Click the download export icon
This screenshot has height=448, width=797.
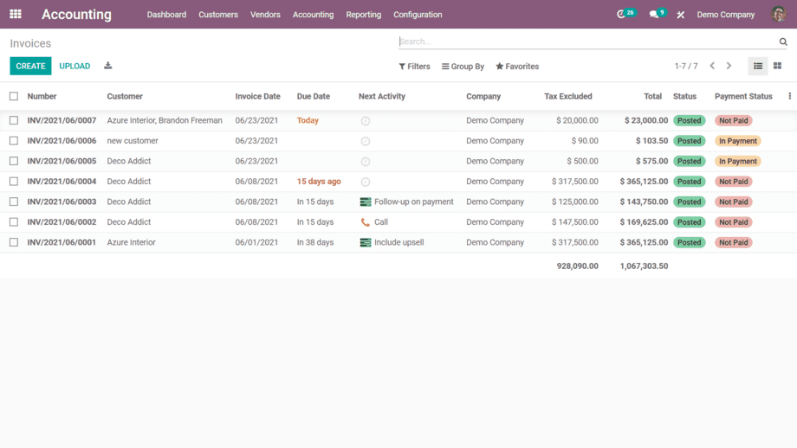click(108, 66)
